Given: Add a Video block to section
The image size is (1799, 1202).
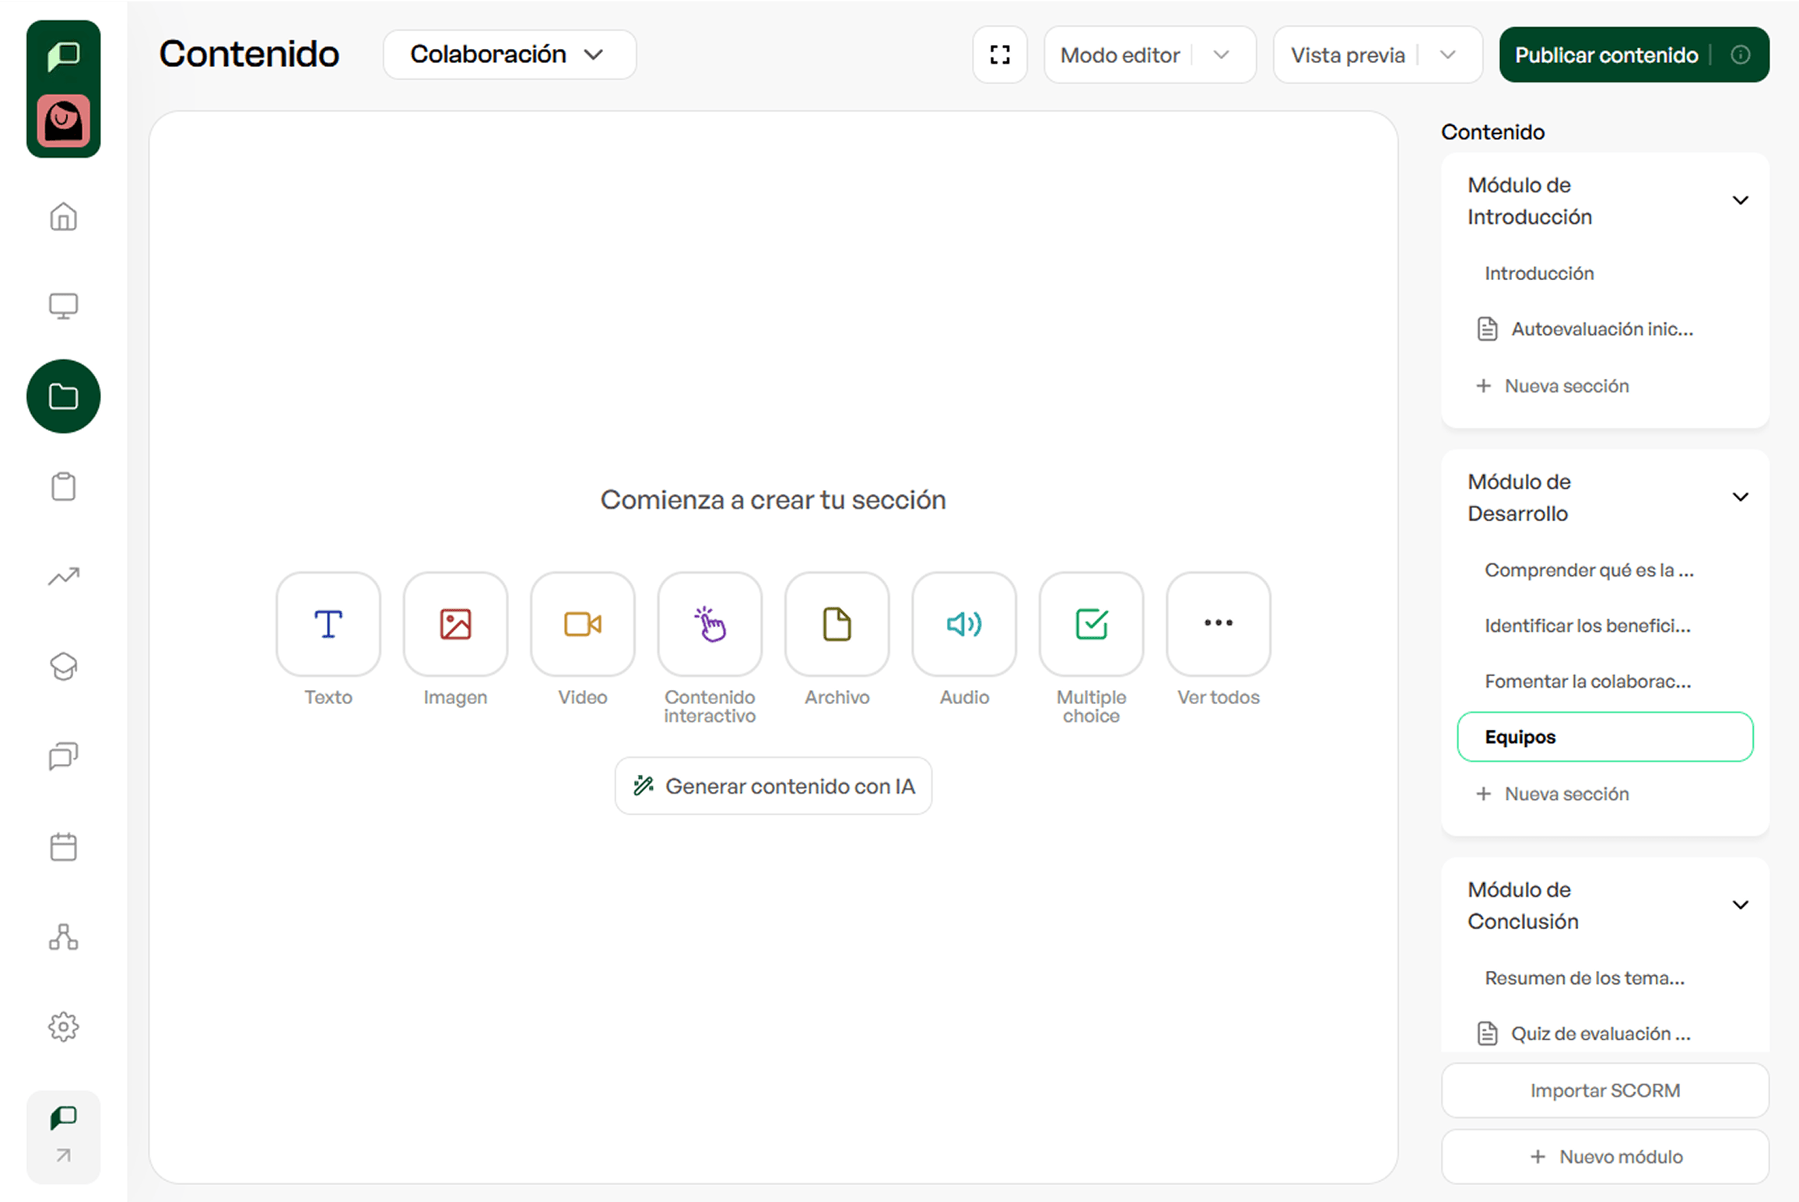Looking at the screenshot, I should pos(582,624).
